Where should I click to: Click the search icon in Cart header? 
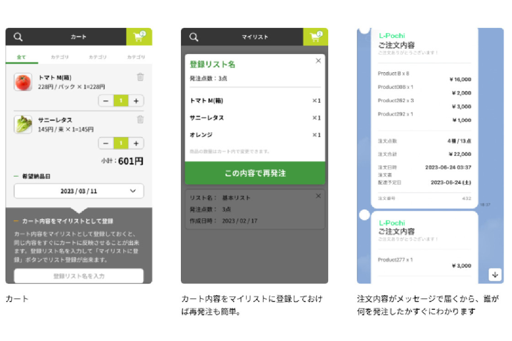pos(18,37)
